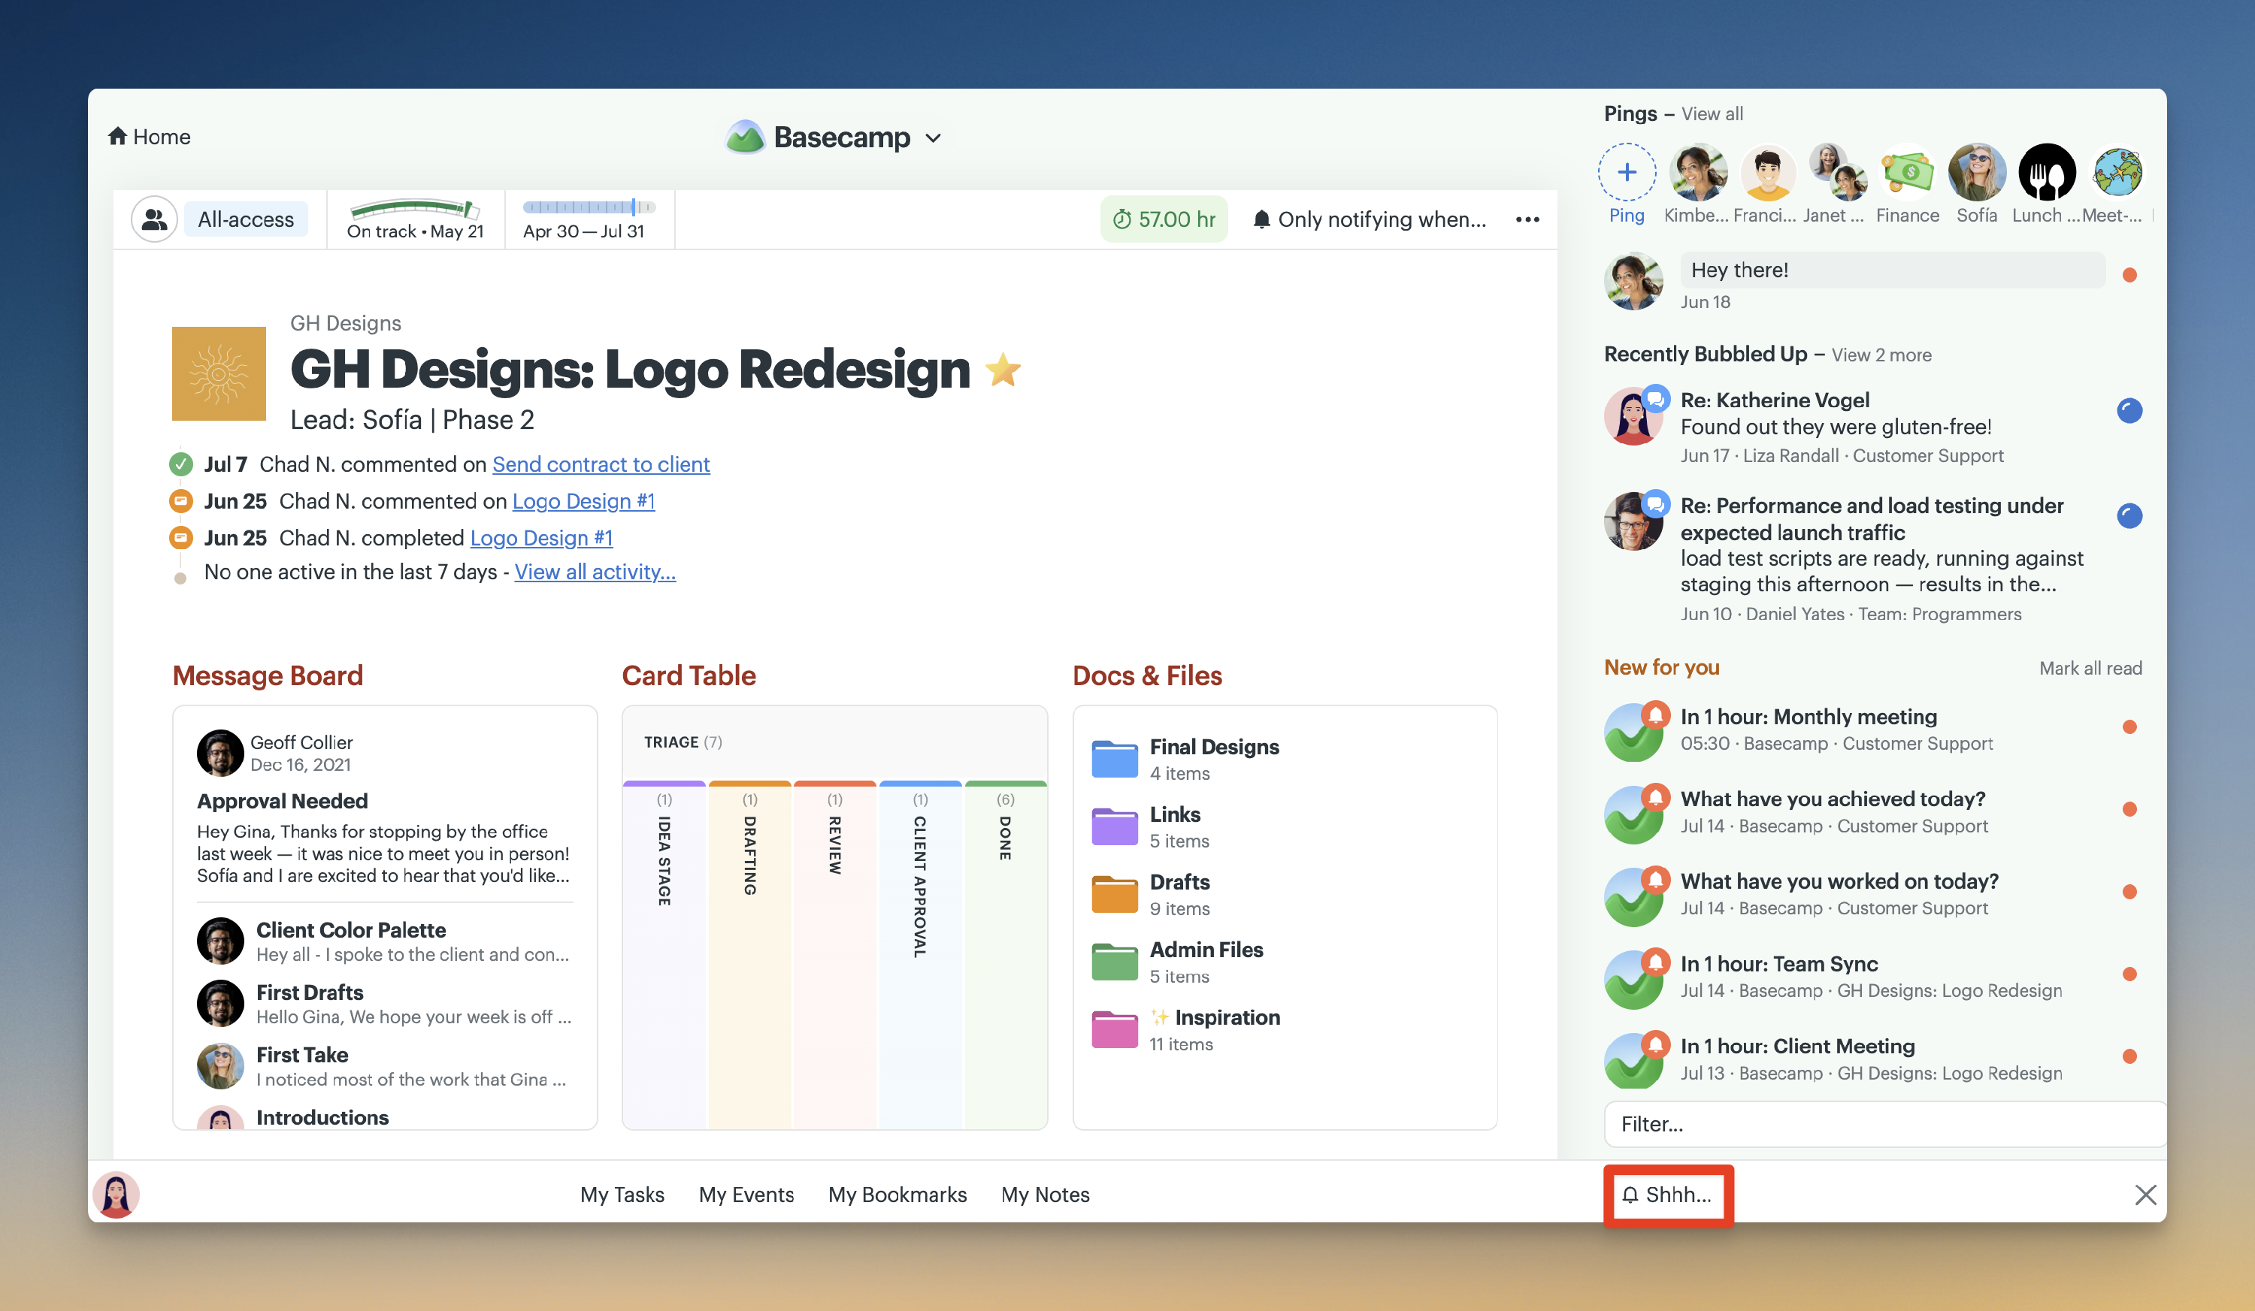This screenshot has height=1311, width=2255.
Task: Open the Card Table section
Action: click(x=689, y=675)
